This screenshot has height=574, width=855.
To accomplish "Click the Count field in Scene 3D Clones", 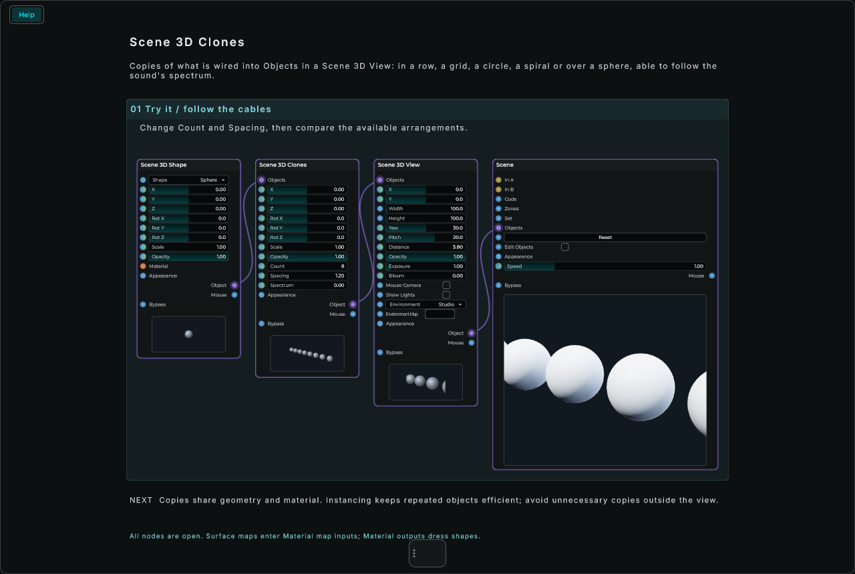I will coord(307,266).
